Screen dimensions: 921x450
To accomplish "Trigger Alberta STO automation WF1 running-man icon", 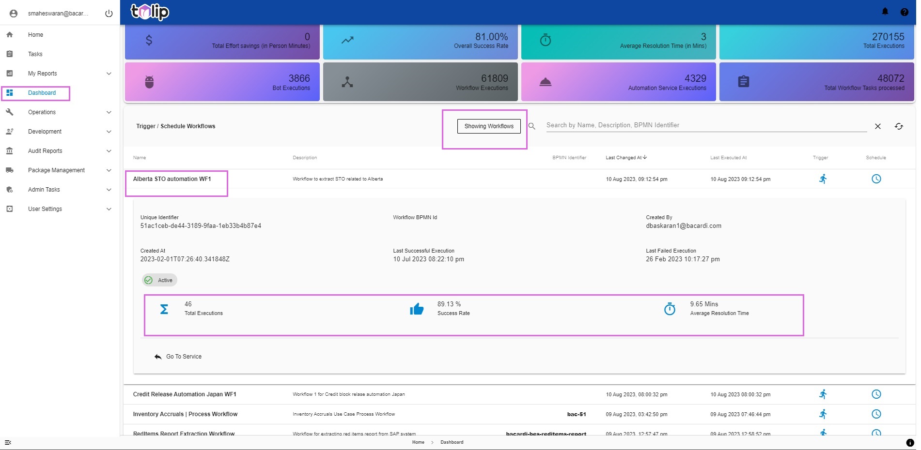I will tap(823, 179).
